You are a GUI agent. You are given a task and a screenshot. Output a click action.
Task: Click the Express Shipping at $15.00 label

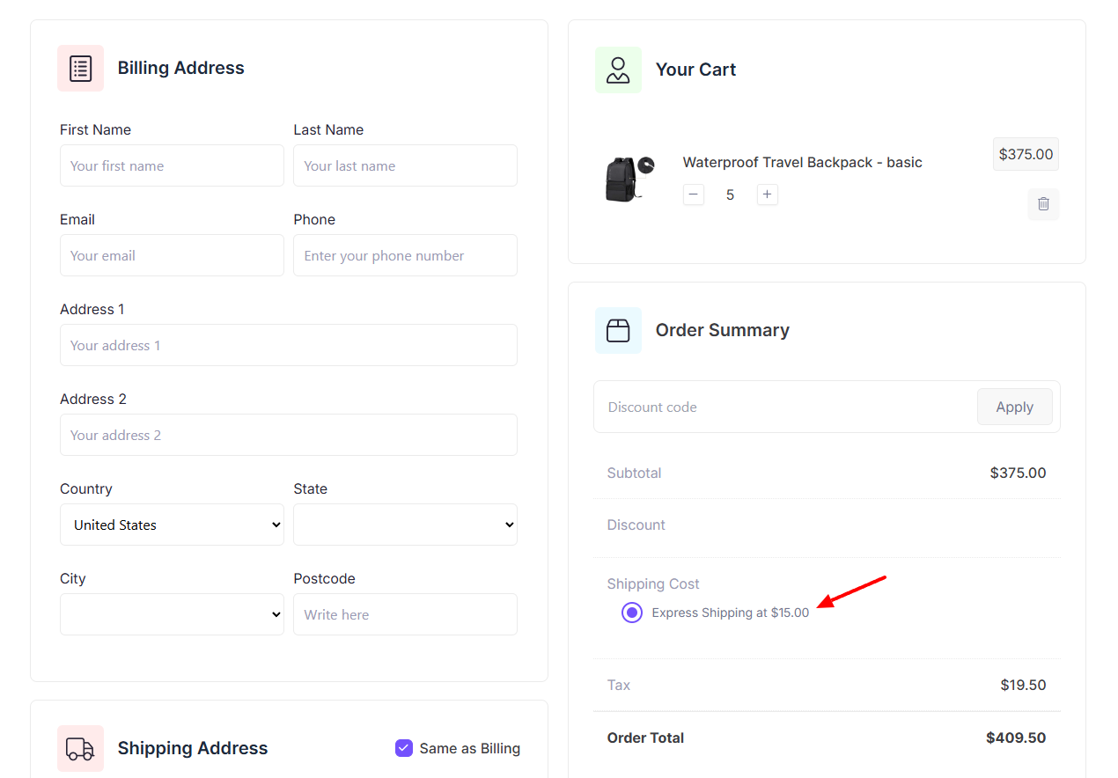[731, 613]
